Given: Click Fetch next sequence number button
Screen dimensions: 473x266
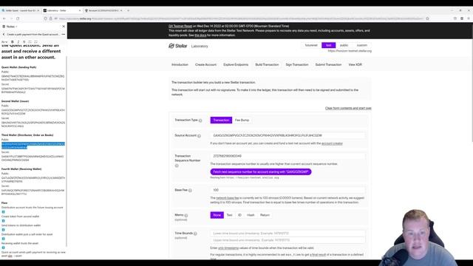Looking at the screenshot, I should tap(261, 172).
